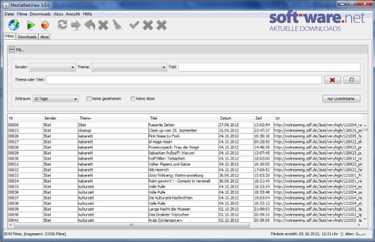Play selected film with green arrow
375x242 pixels.
coord(31,25)
